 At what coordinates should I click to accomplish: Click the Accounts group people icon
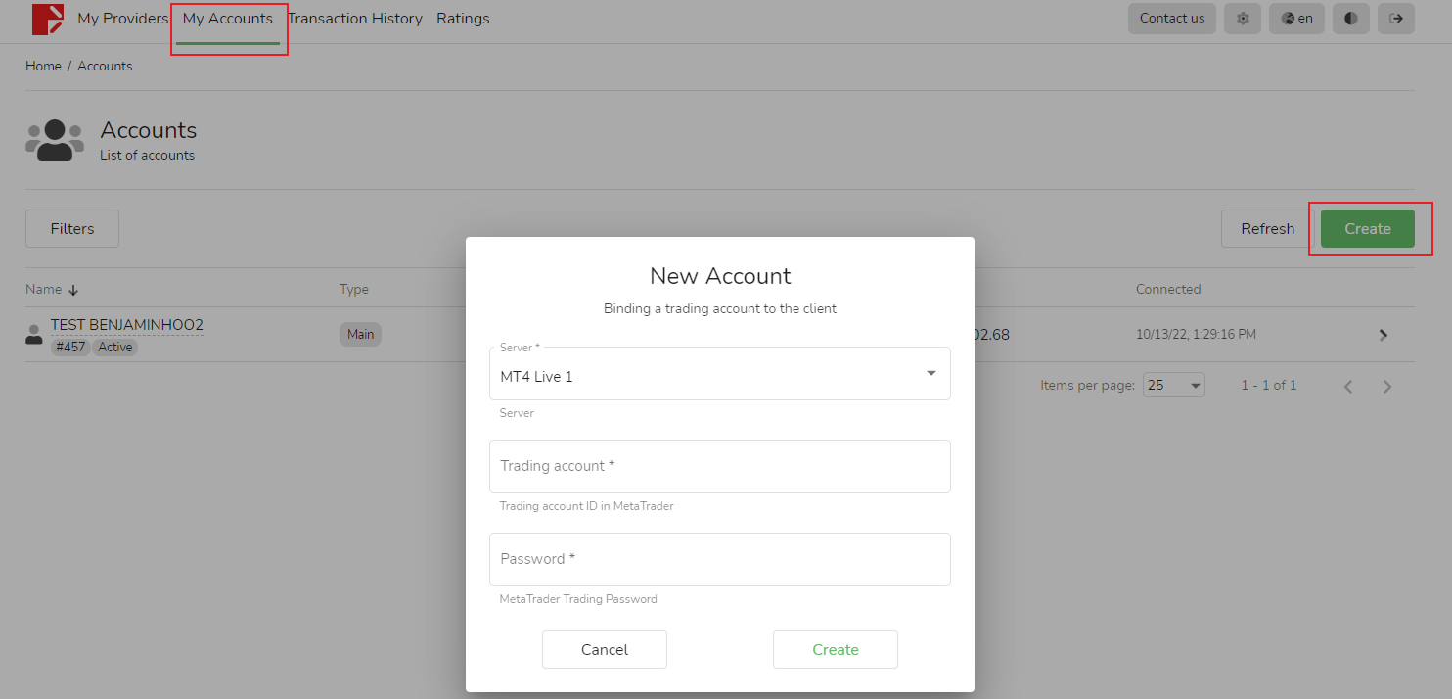pos(55,140)
